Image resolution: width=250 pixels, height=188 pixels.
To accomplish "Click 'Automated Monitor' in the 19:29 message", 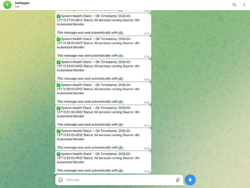I will tap(71, 70).
